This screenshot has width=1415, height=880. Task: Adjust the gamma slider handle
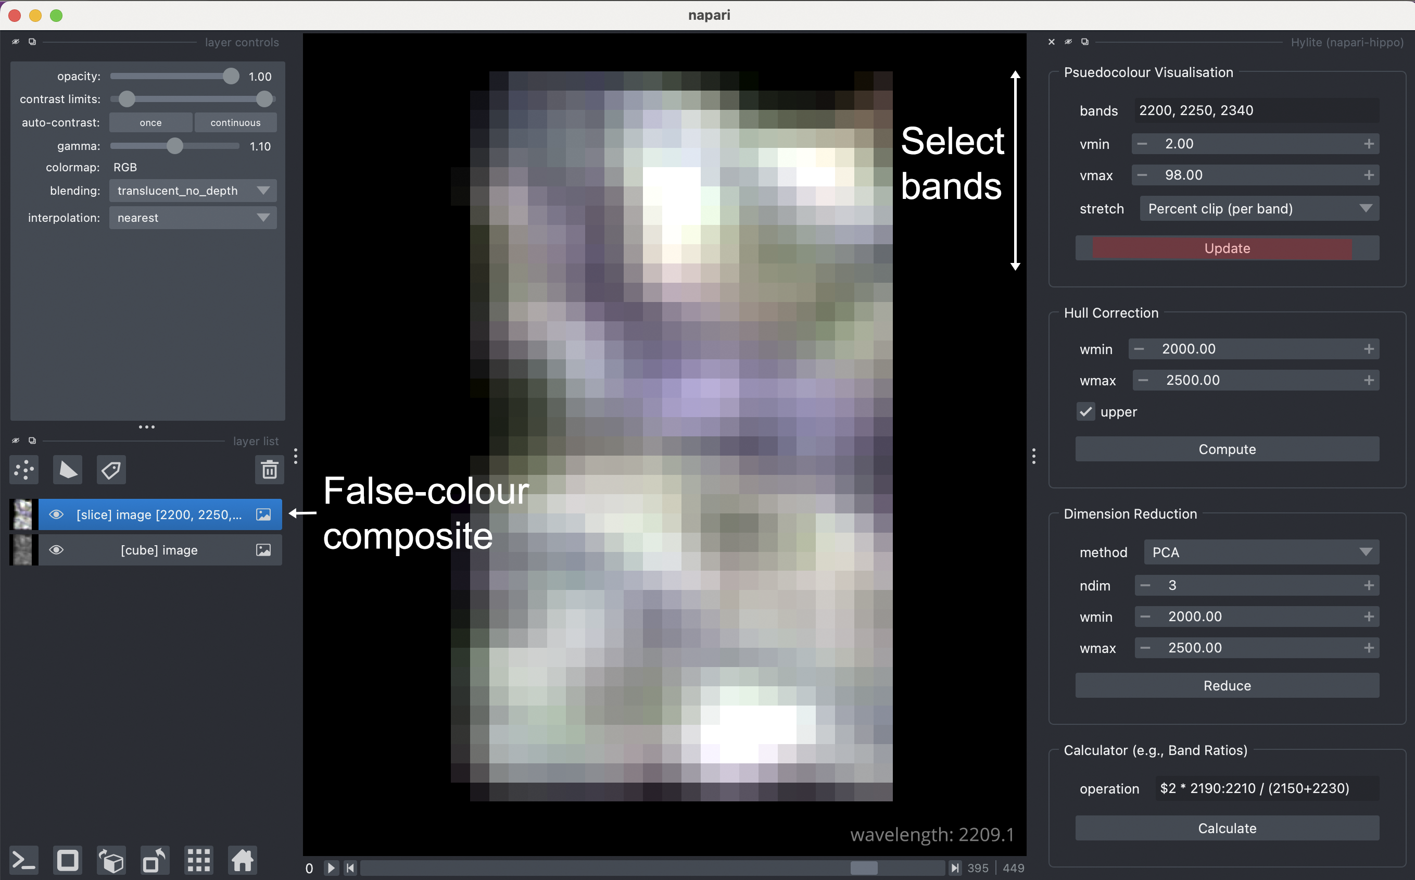coord(174,146)
